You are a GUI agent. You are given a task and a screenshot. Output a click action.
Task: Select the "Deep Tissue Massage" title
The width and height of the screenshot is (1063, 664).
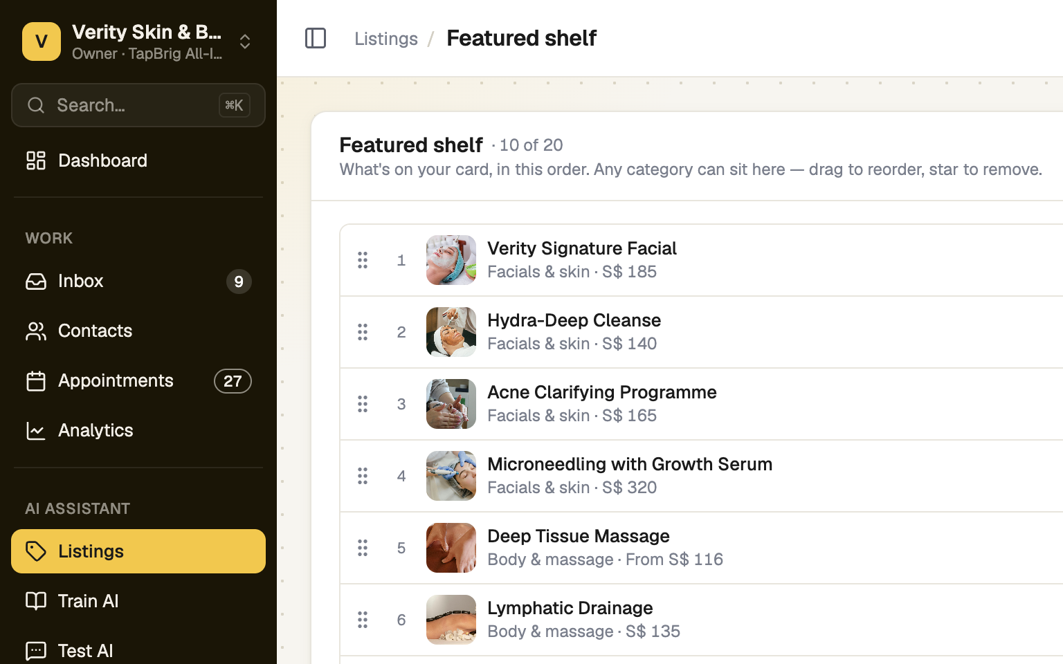click(x=579, y=536)
